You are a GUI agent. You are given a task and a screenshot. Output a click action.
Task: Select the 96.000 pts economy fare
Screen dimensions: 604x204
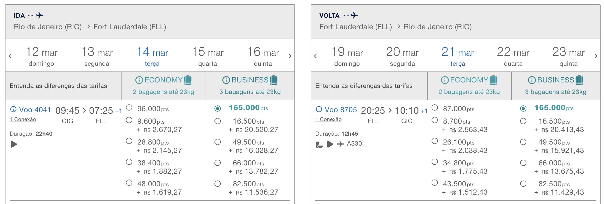tap(129, 107)
